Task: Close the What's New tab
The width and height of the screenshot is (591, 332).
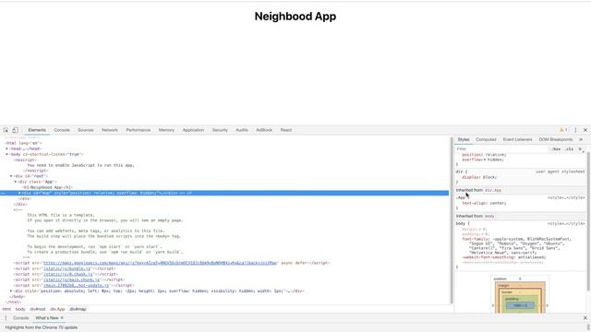Action: pos(62,318)
